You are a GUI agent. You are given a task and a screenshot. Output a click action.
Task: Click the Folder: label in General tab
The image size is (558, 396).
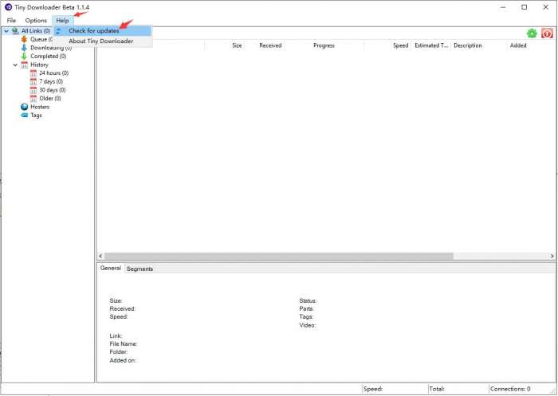[x=119, y=352]
